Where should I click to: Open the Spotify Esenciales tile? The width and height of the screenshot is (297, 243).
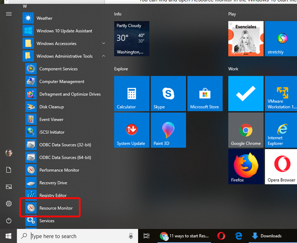click(x=246, y=38)
